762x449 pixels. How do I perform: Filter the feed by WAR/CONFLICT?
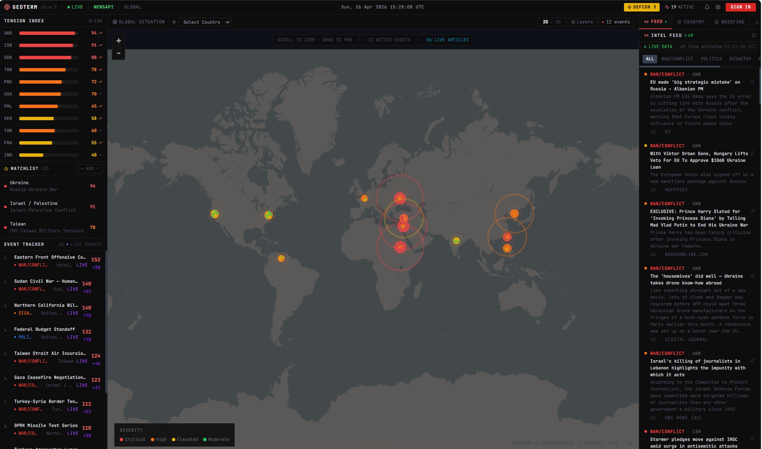click(677, 59)
